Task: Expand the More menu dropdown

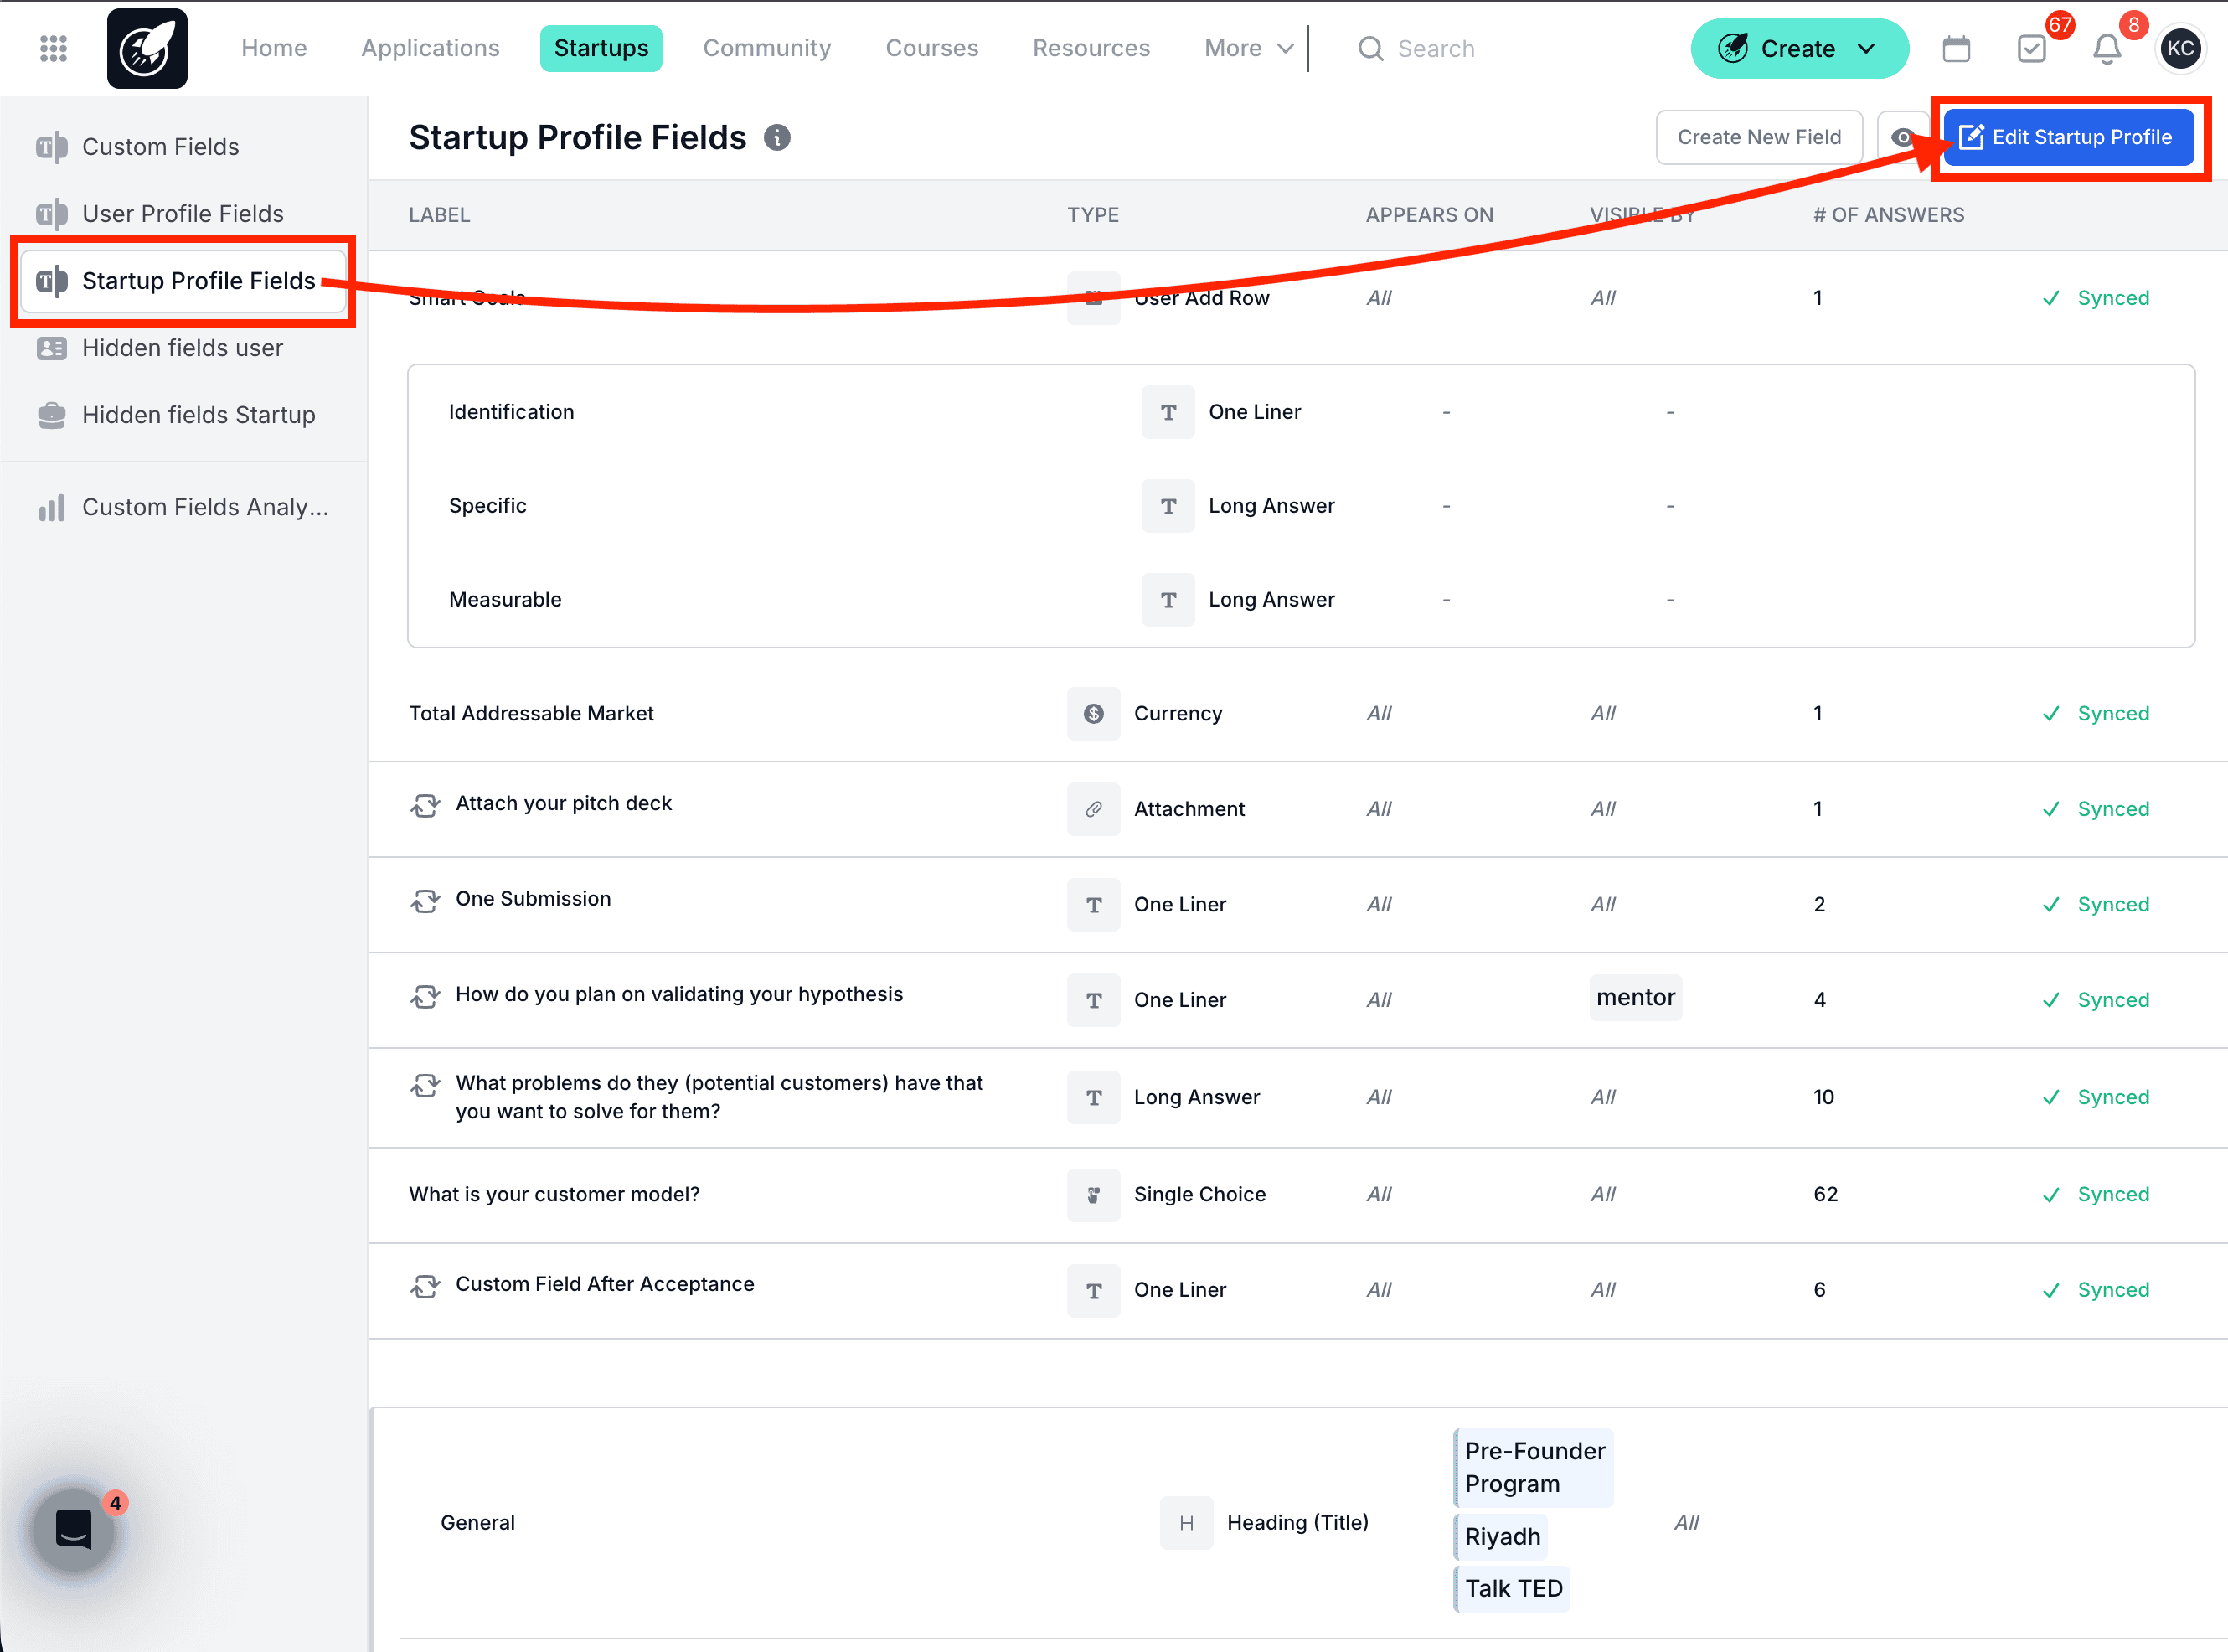Action: pyautogui.click(x=1247, y=48)
